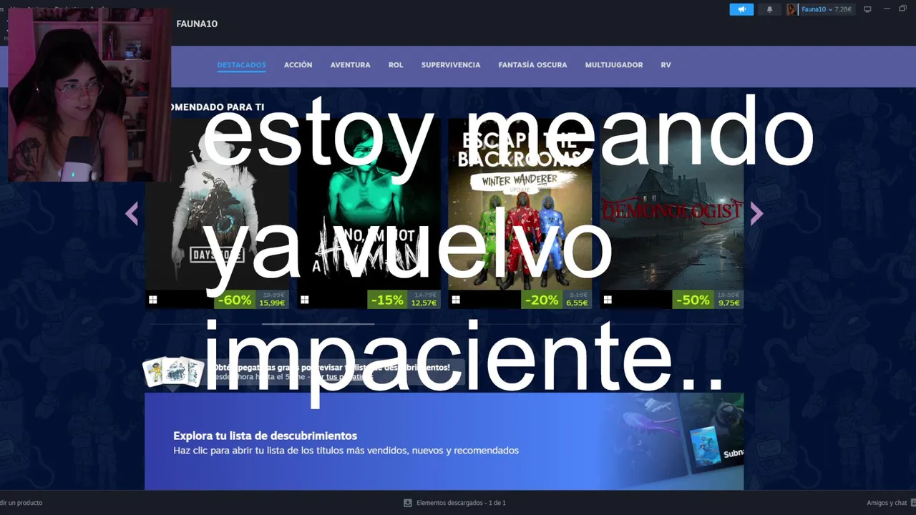Click Windows icon under Escape the Backrooms
The image size is (916, 515).
click(x=456, y=300)
